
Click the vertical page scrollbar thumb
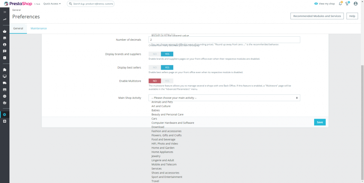[363, 122]
